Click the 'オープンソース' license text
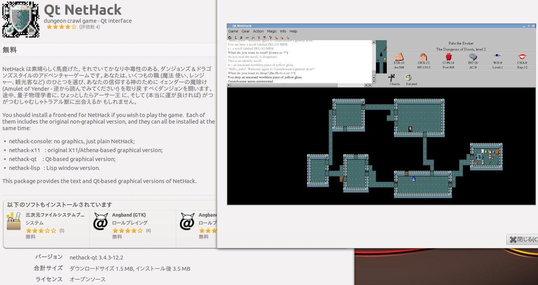Screen dimensions: 538x285 tap(87, 279)
